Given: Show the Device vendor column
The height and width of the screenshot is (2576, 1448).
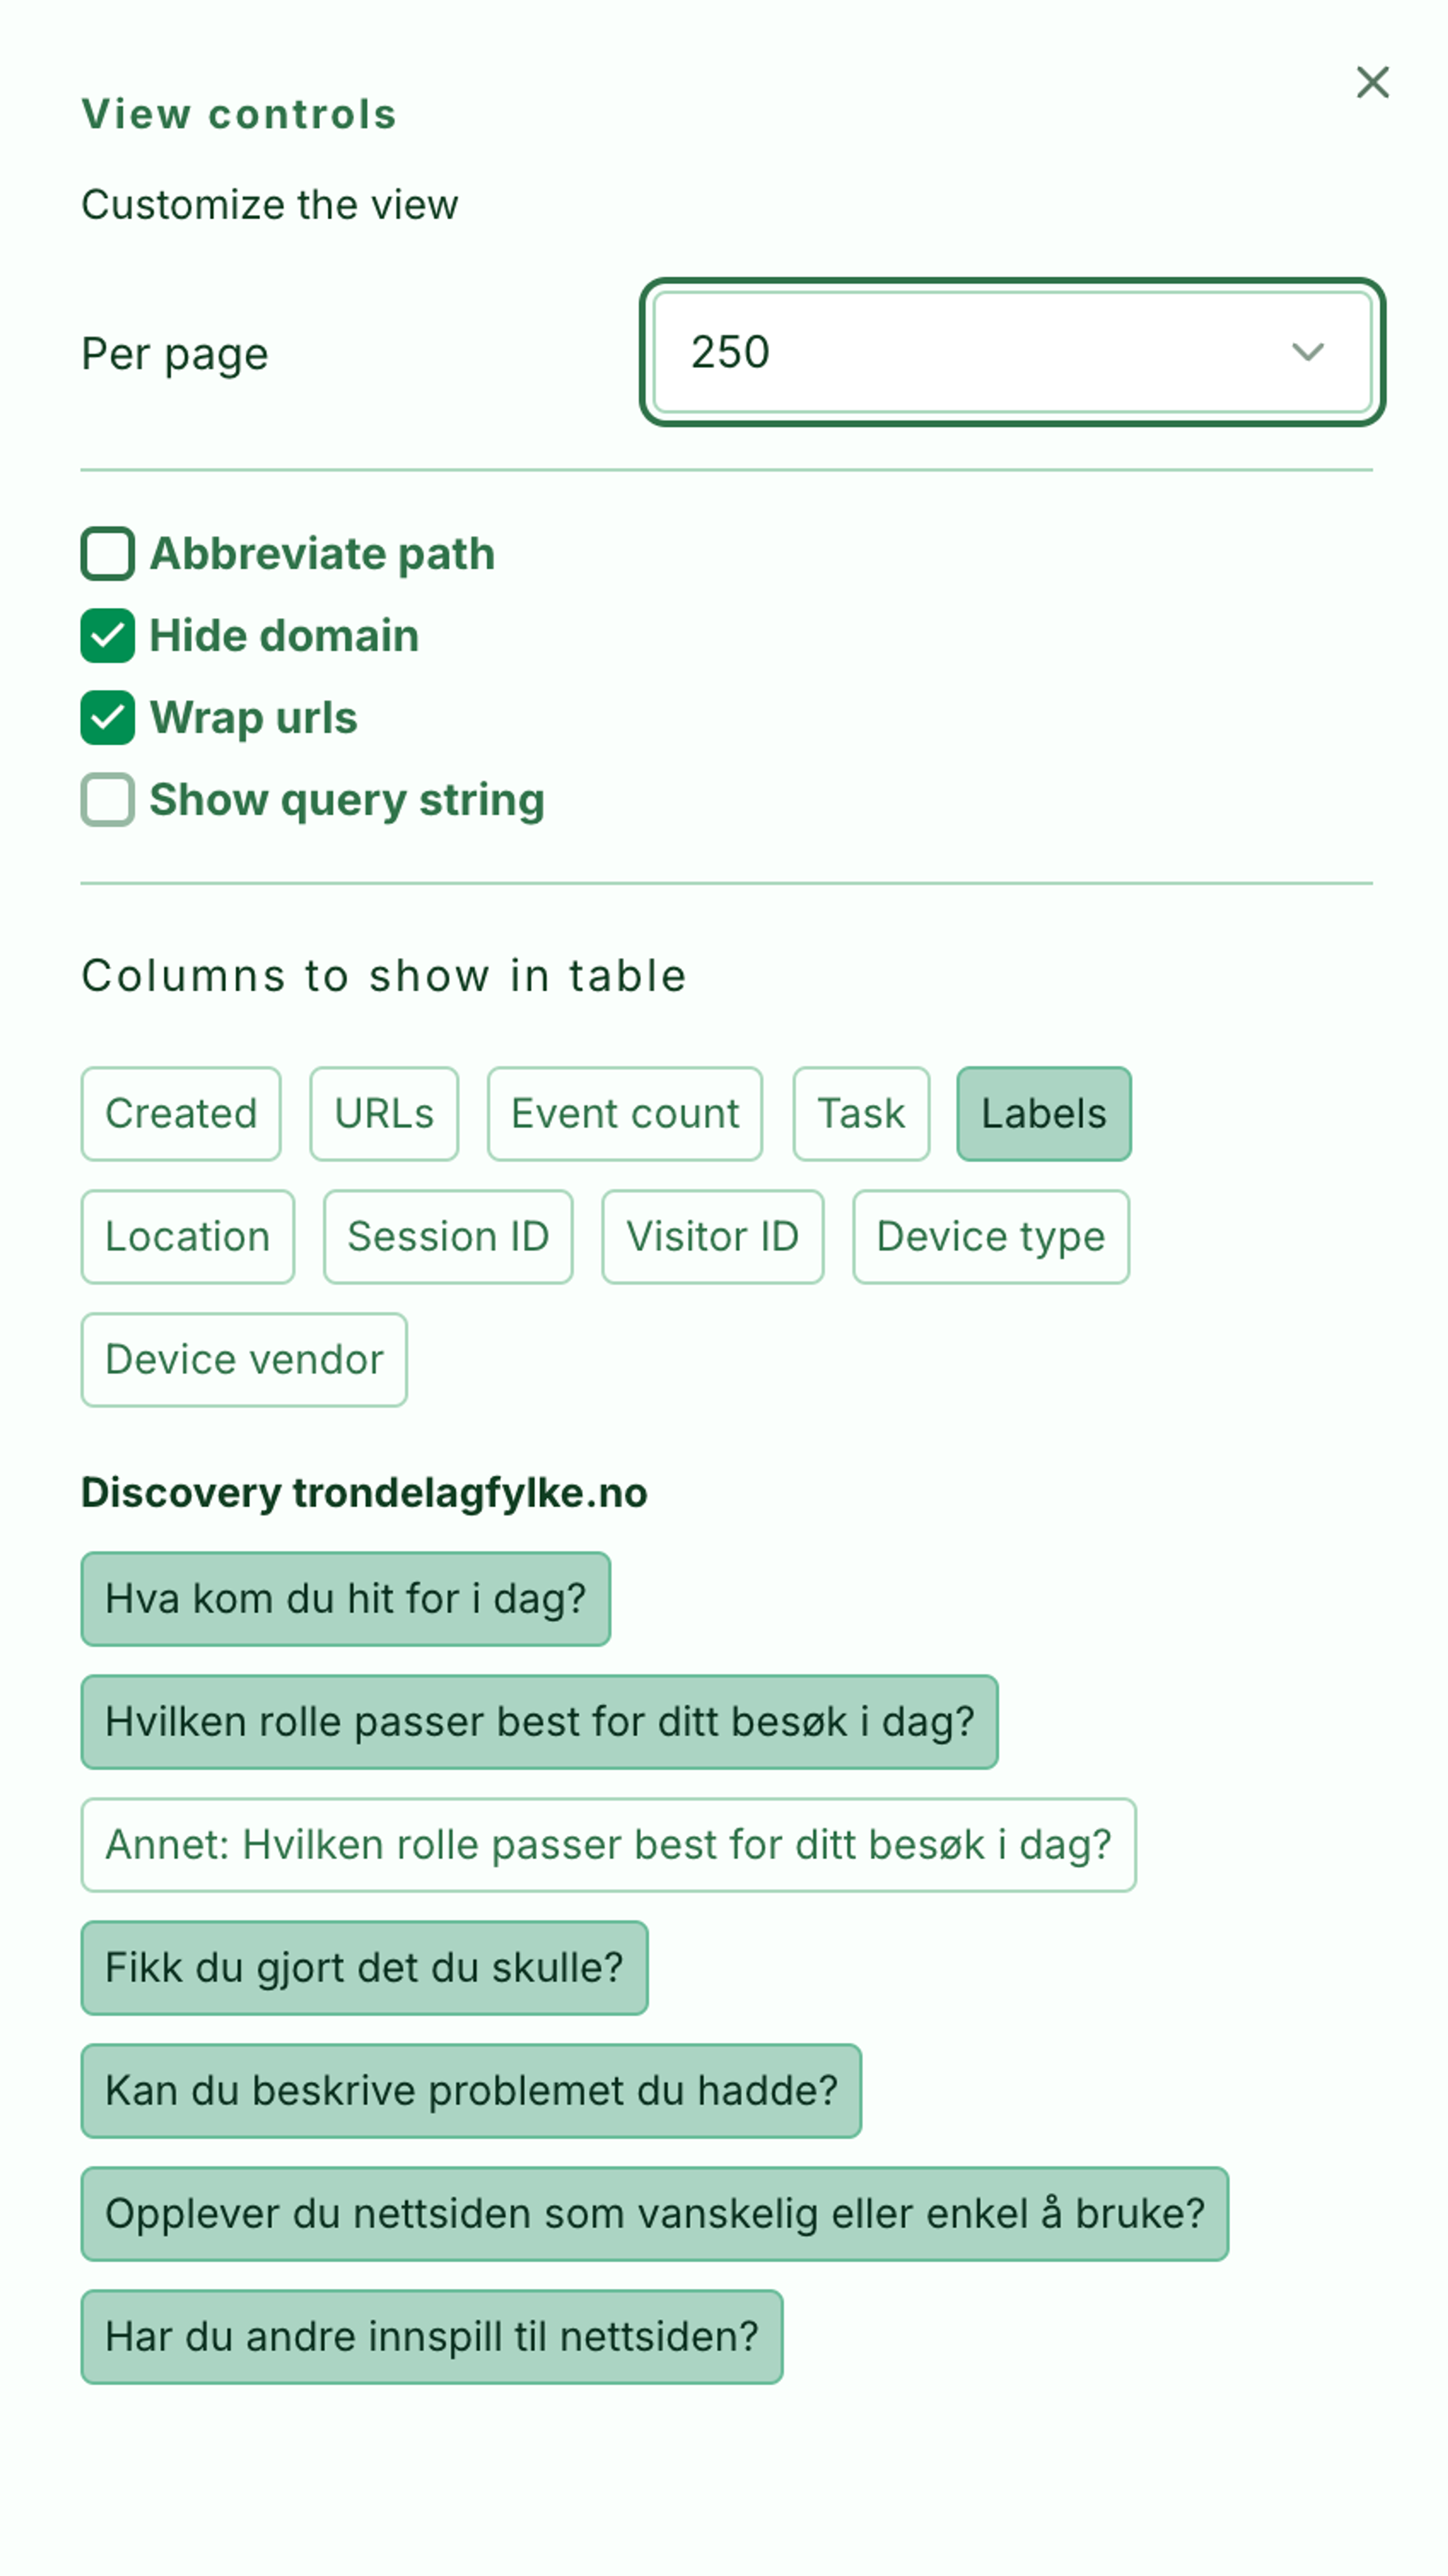Looking at the screenshot, I should tap(244, 1359).
